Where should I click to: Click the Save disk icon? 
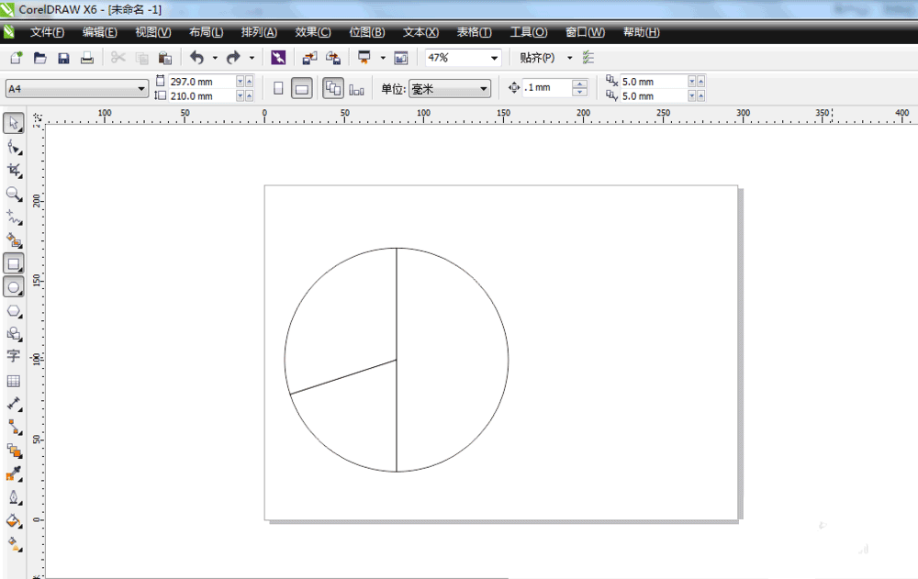tap(63, 58)
